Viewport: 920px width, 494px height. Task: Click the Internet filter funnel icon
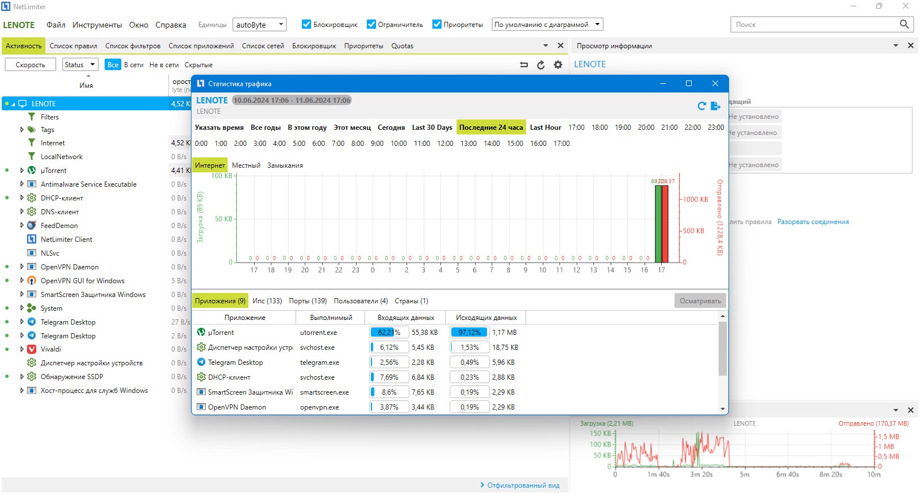click(32, 143)
